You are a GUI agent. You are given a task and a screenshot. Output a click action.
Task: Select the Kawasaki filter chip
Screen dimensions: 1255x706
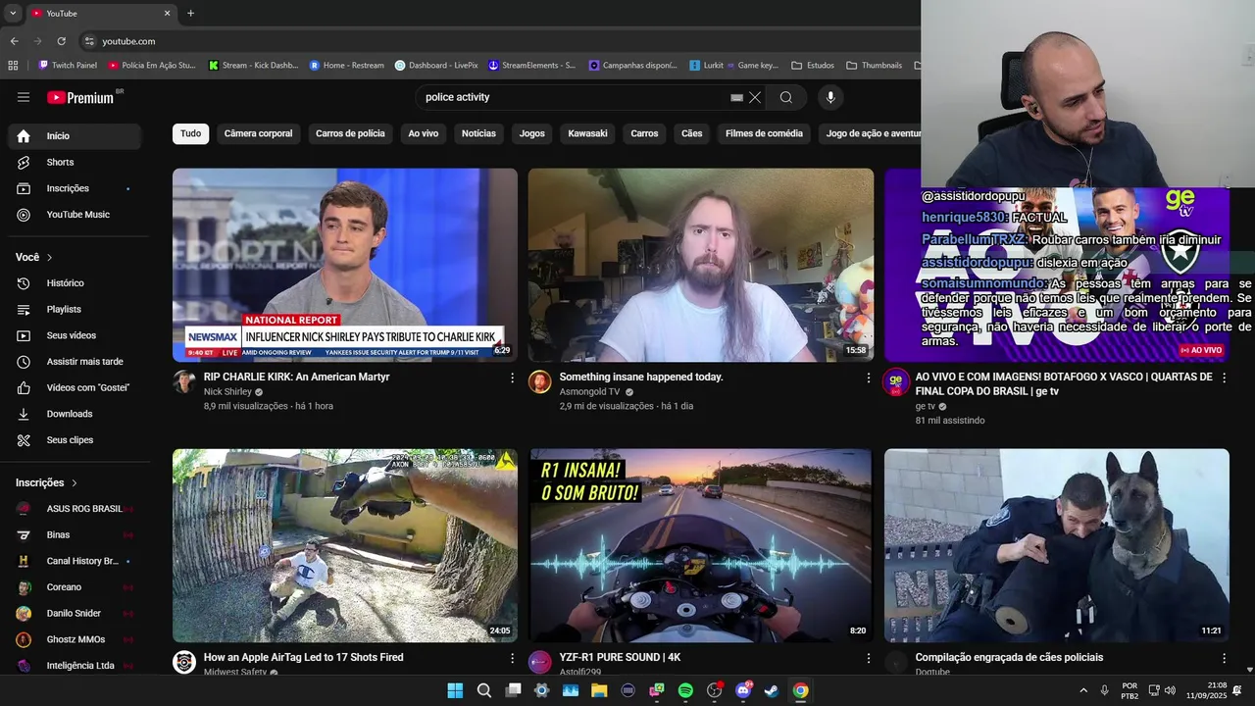click(x=587, y=133)
